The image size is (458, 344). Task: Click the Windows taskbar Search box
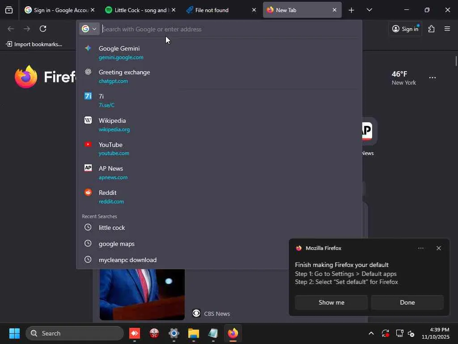tap(75, 333)
